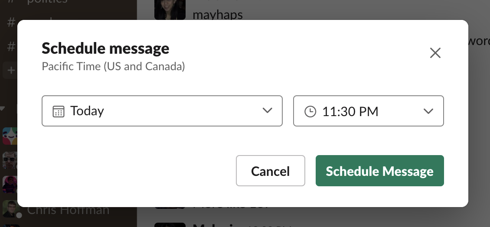Click the Cancel button

point(270,171)
